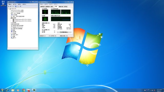Click the Start orb button
This screenshot has height=92, width=164.
(2, 90)
